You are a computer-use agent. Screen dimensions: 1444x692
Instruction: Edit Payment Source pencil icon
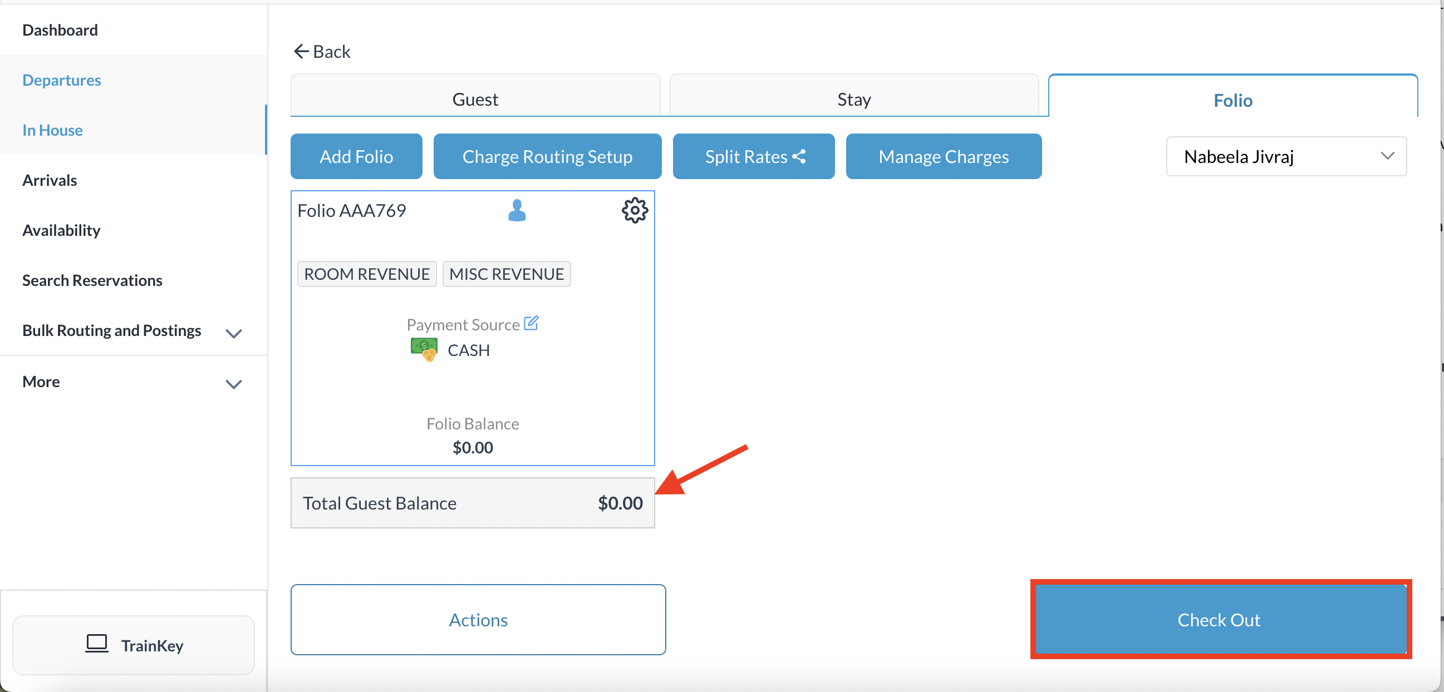click(x=531, y=323)
